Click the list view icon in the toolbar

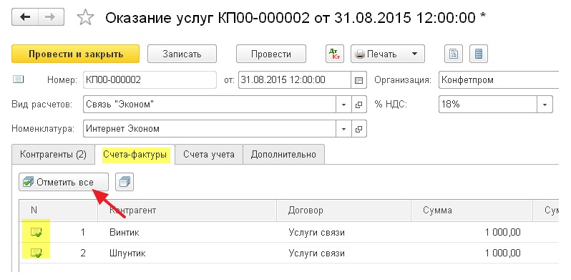tap(479, 54)
